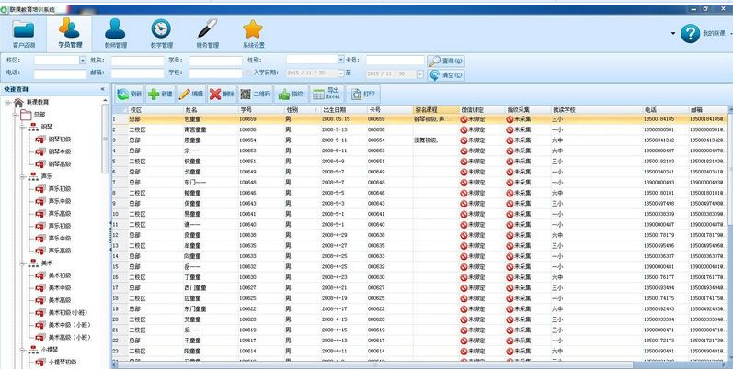Select 钢琴初级 class in the tree

coord(60,140)
